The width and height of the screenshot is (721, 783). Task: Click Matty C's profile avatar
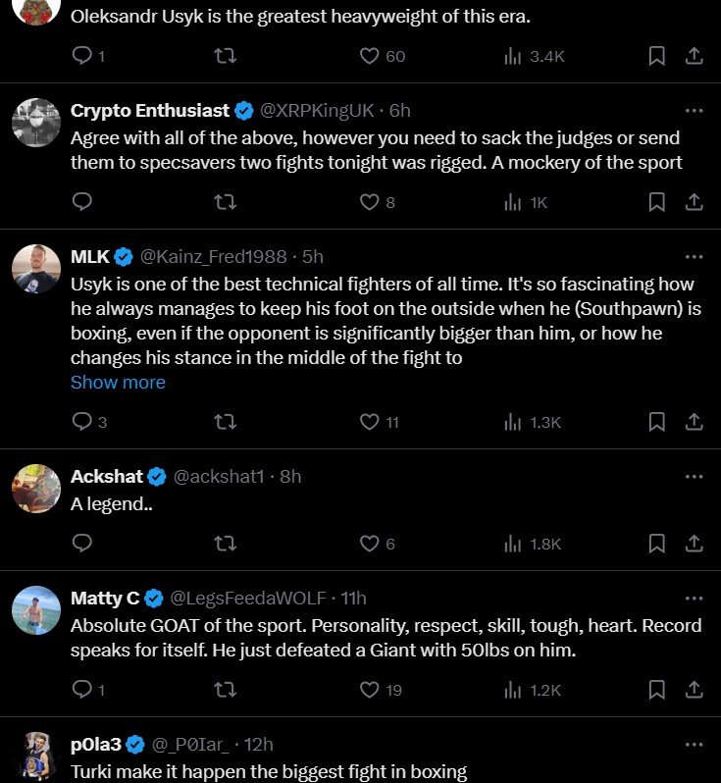36,610
